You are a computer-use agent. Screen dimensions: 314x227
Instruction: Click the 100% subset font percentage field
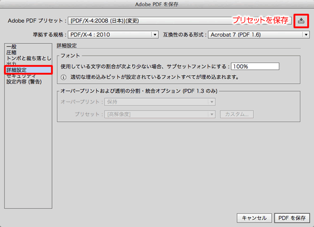[x=255, y=66]
